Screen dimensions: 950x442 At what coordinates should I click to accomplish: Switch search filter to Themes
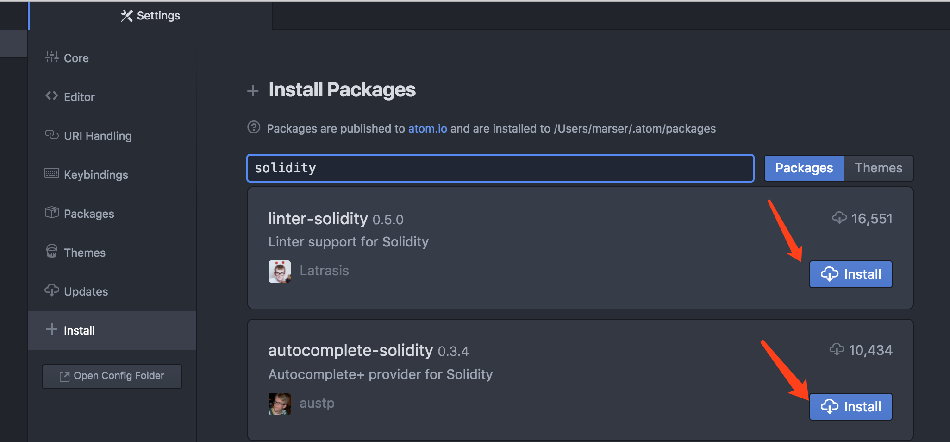pyautogui.click(x=878, y=168)
